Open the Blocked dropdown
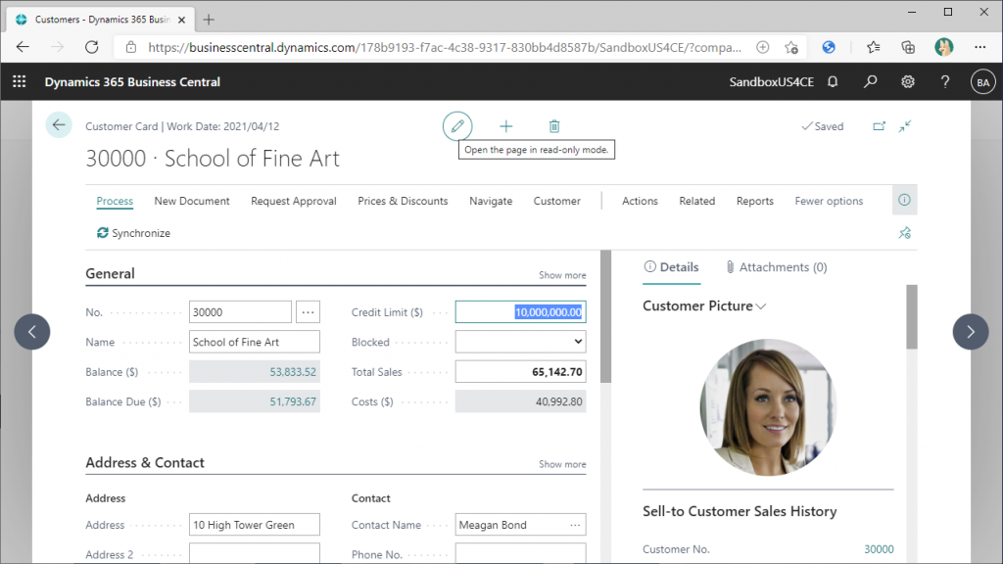This screenshot has height=564, width=1003. 521,342
